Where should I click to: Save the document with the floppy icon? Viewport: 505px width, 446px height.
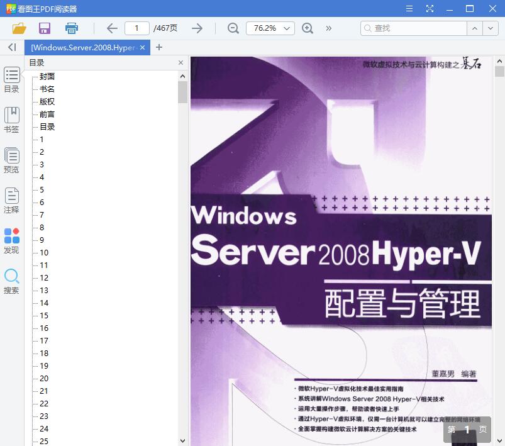pyautogui.click(x=45, y=28)
